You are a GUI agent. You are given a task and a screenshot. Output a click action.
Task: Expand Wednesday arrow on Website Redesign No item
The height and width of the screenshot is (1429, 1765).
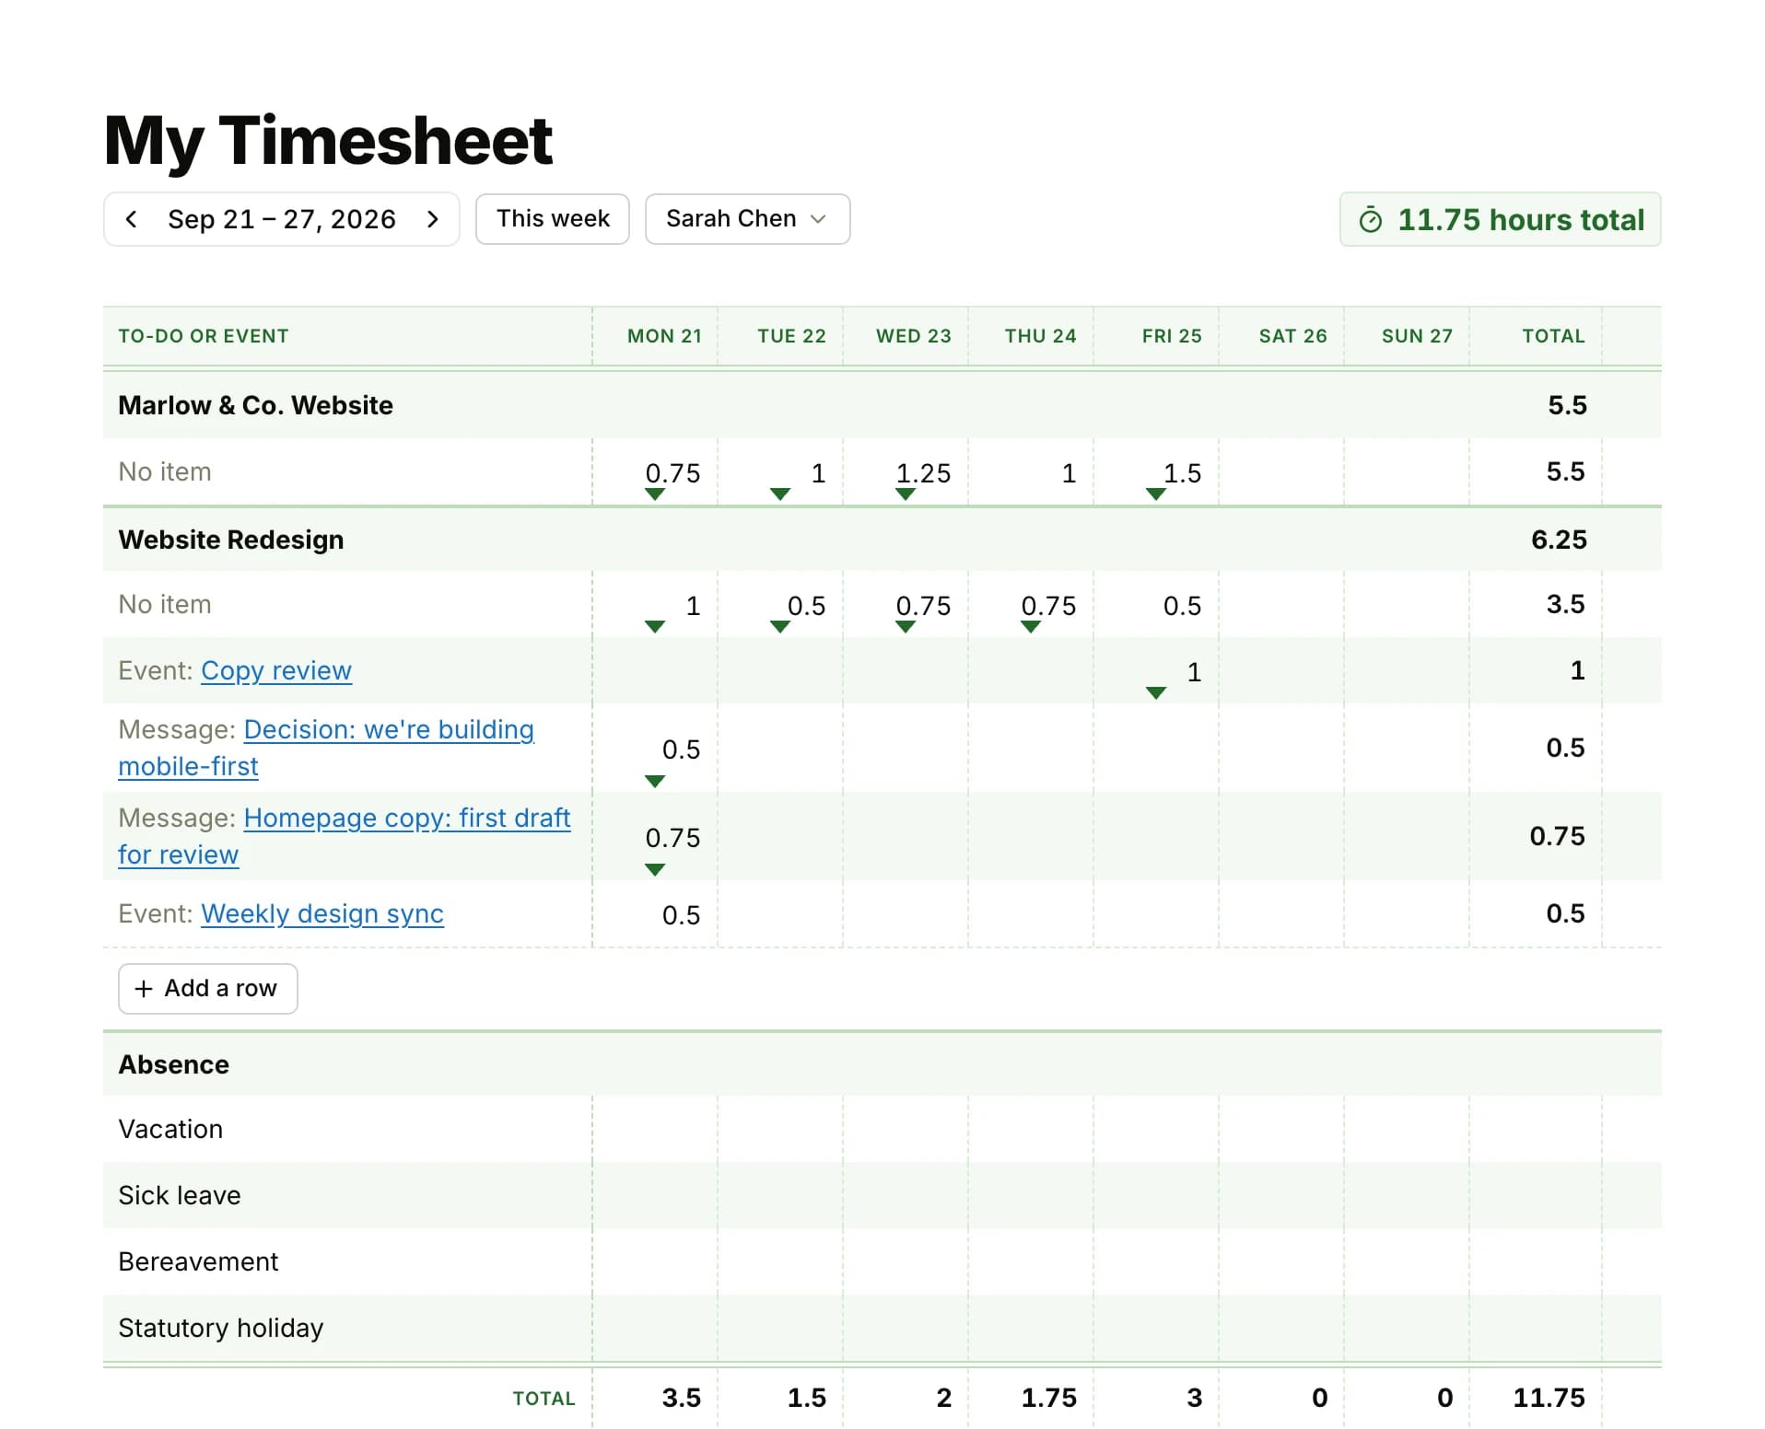coord(906,627)
